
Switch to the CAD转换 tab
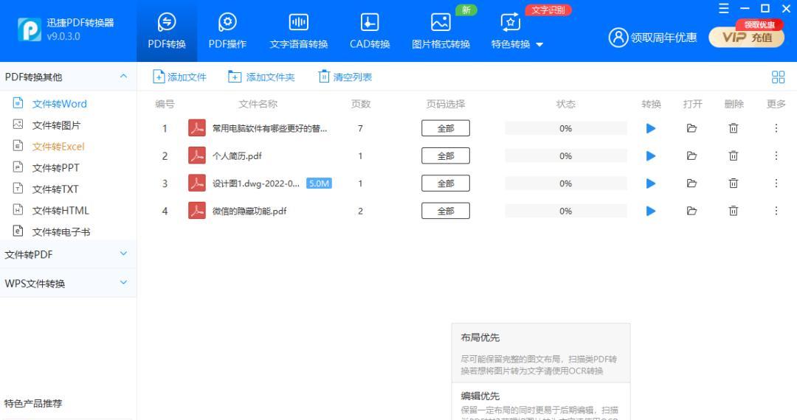pyautogui.click(x=370, y=31)
